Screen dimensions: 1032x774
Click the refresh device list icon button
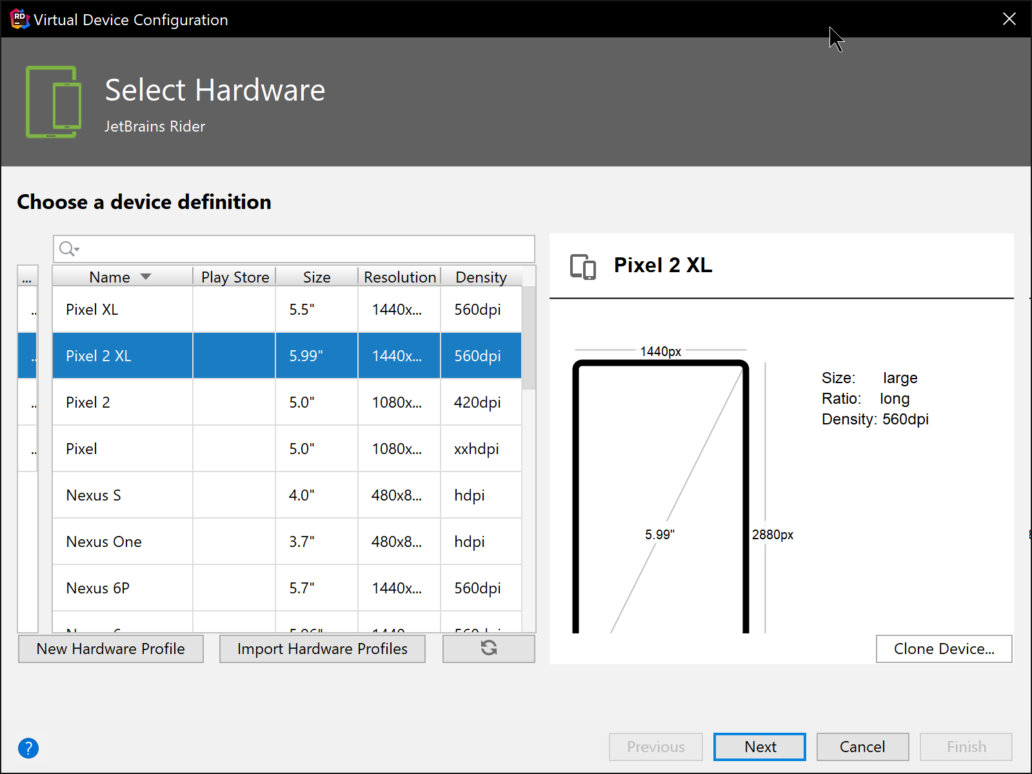click(x=489, y=648)
